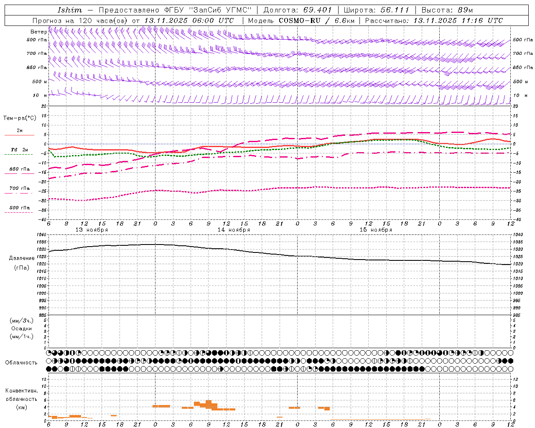
Task: Click the Рассчитано: 13.11.2025 11:16 UTC timestamp
Action: click(434, 20)
